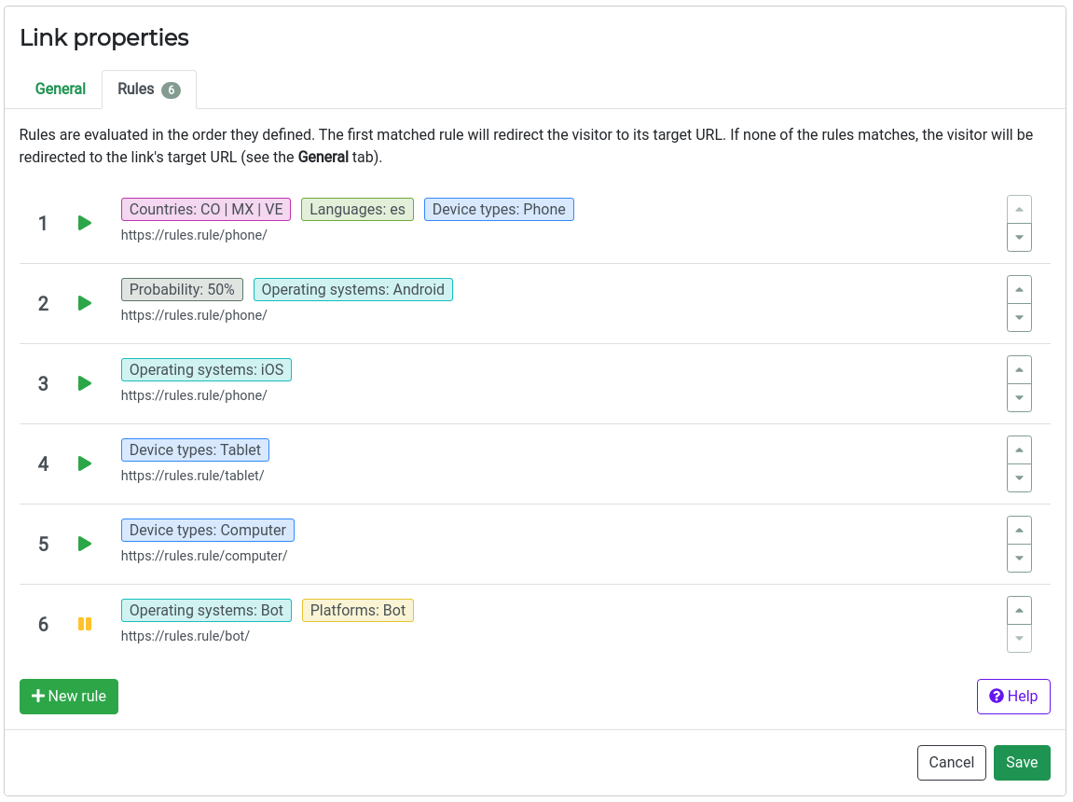Click rule 3 URL https://rules.rule/phone/

click(x=194, y=394)
